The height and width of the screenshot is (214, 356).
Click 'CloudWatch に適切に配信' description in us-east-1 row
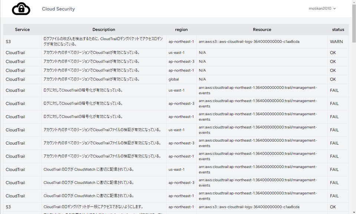(89, 169)
